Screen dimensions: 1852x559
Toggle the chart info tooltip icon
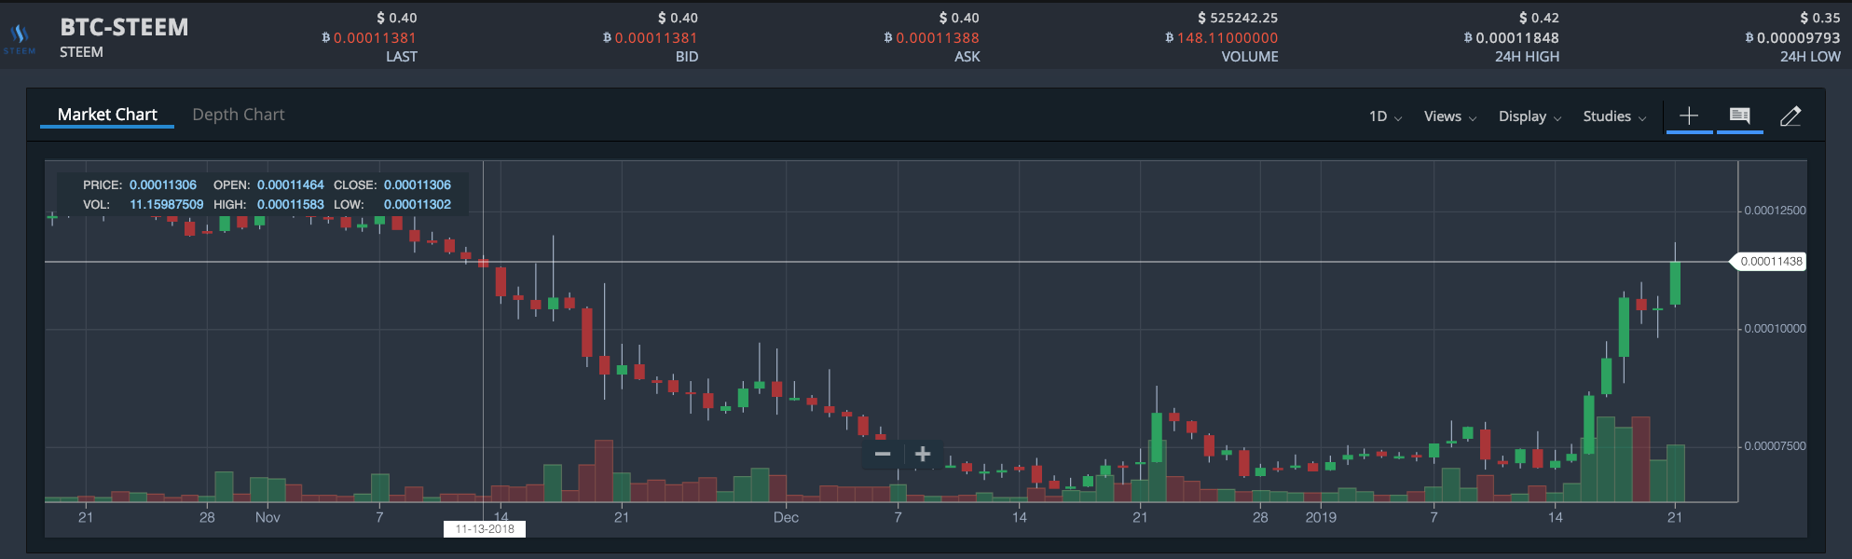pyautogui.click(x=1739, y=116)
